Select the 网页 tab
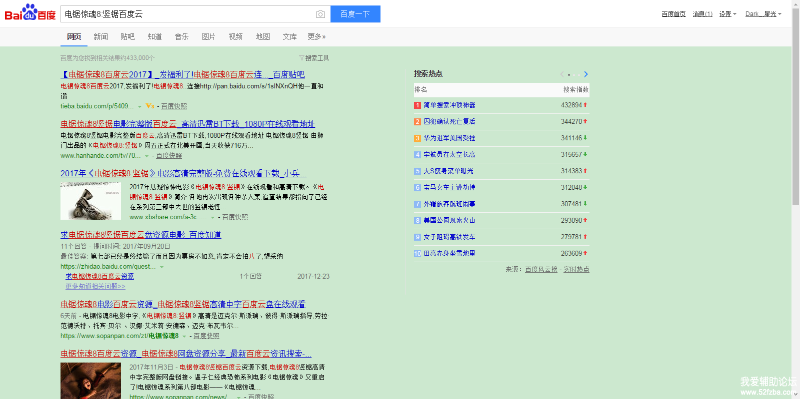The width and height of the screenshot is (800, 399). [x=74, y=36]
